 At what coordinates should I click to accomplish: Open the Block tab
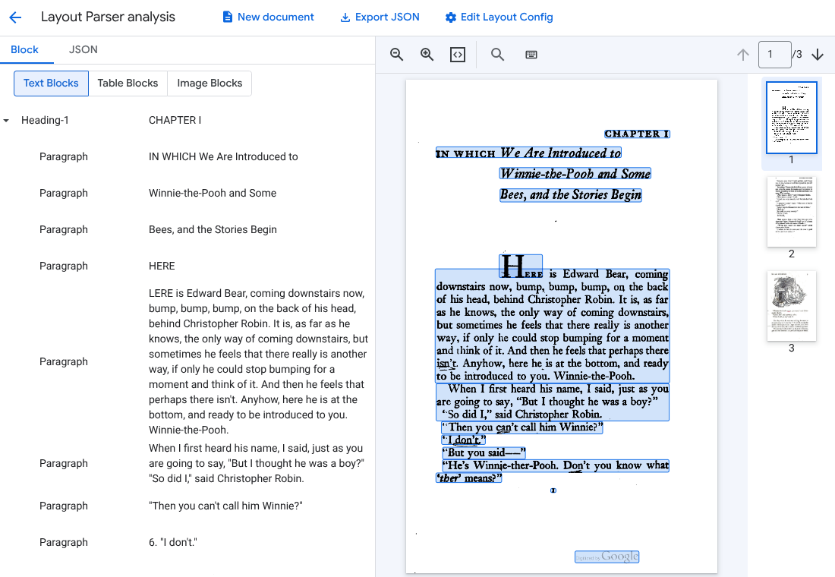tap(24, 49)
